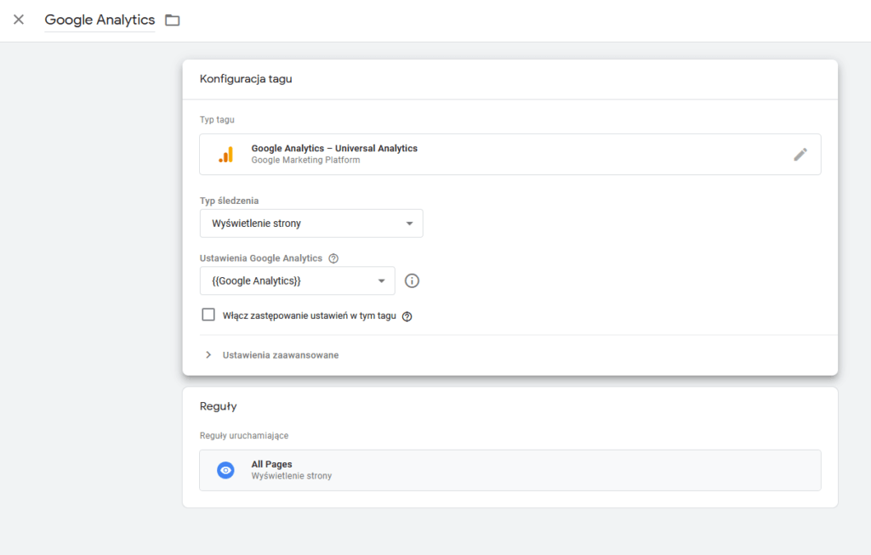Click the Reguły uruchamiające label
Viewport: 871px width, 555px height.
pyautogui.click(x=243, y=435)
